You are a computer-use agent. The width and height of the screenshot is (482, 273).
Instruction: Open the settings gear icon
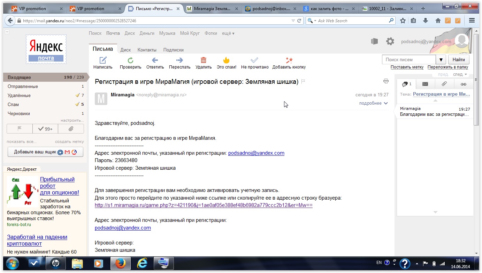390,41
